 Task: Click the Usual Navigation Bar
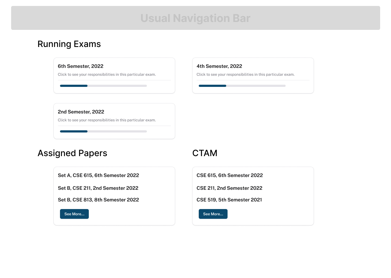(195, 18)
